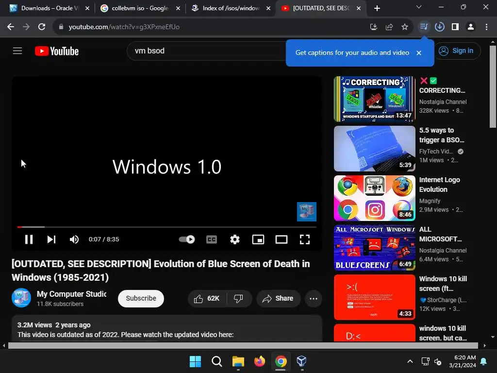The height and width of the screenshot is (373, 497).
Task: Toggle closed captions CC button
Action: point(212,239)
